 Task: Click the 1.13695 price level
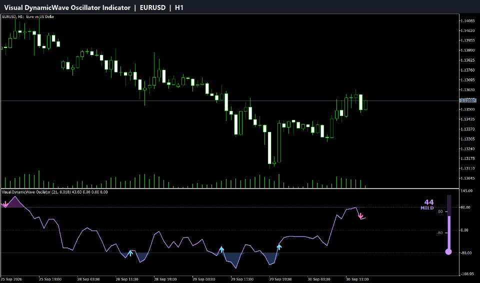point(468,80)
